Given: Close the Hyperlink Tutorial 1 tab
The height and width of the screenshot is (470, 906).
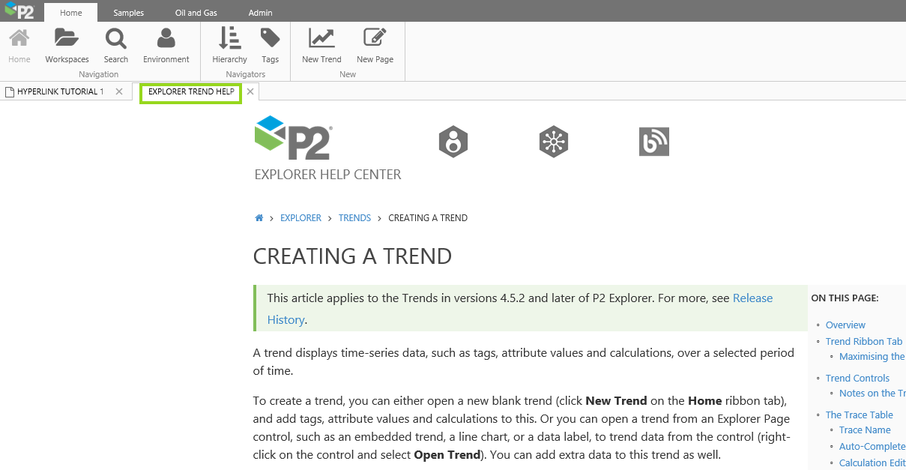Looking at the screenshot, I should pos(119,91).
